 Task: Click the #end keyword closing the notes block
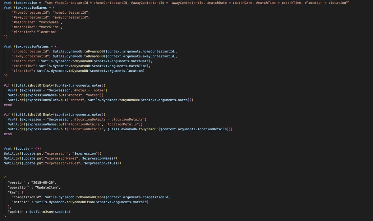7,105
